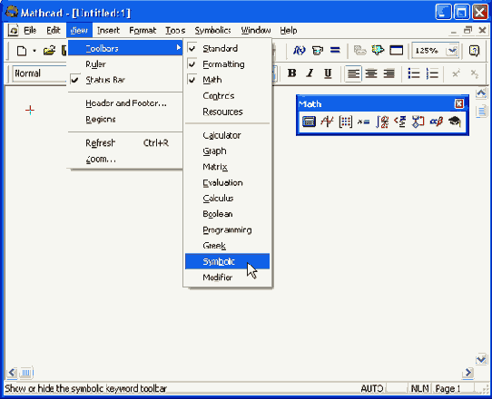The height and width of the screenshot is (399, 492).
Task: Uncheck the Formatting toolbar entry
Action: pos(227,64)
